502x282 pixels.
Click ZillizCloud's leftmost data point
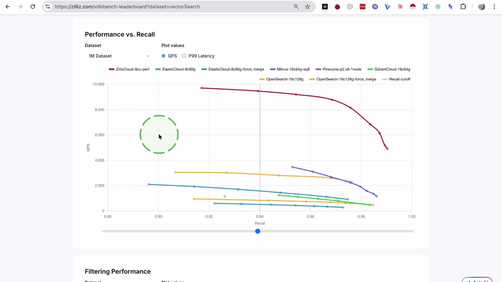pyautogui.click(x=201, y=88)
